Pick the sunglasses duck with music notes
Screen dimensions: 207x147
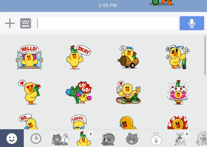[x=178, y=57]
